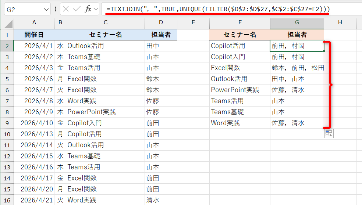Select weekday 火 in row 11
Viewport: 362px width, 205px height.
pyautogui.click(x=60, y=145)
